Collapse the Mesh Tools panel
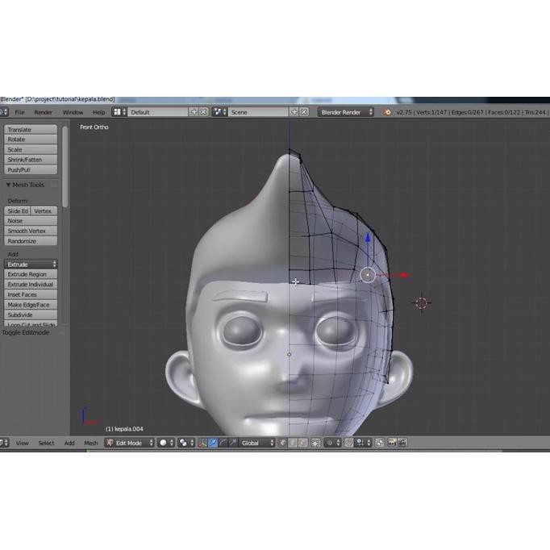The image size is (550, 550). (9, 185)
